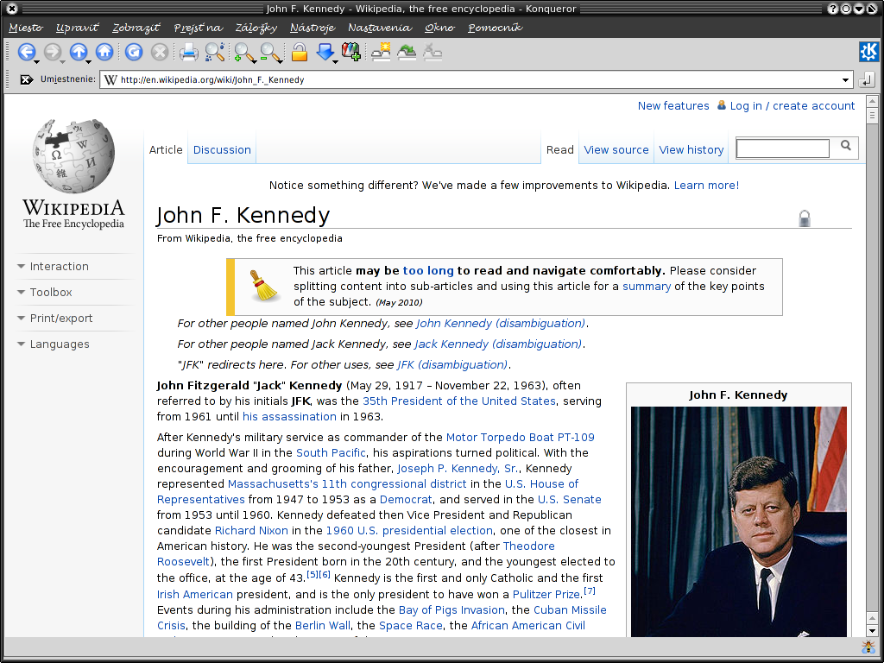Open the Nastavenia menu
Viewport: 884px width, 663px height.
pyautogui.click(x=380, y=27)
